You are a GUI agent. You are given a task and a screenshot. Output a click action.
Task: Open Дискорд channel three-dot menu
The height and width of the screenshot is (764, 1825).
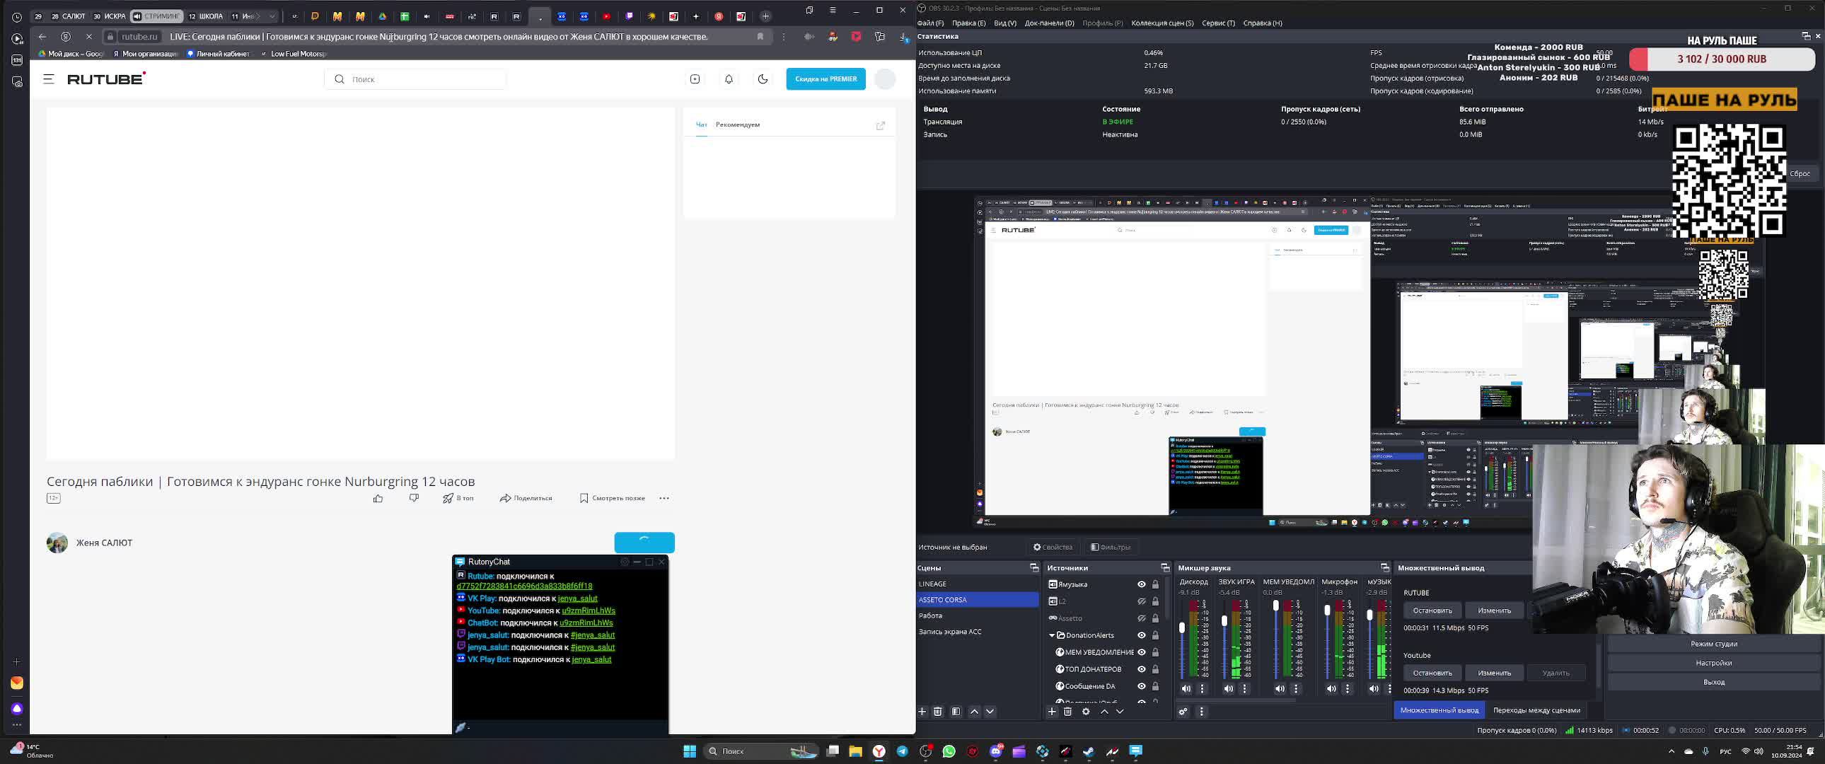pyautogui.click(x=1203, y=689)
